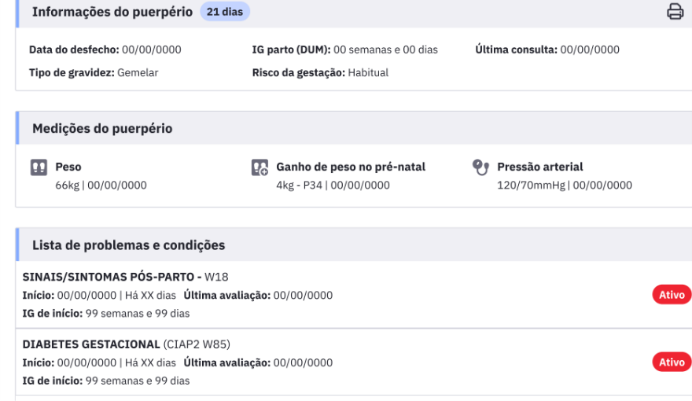Click the printer icon in puerpério header
Image resolution: width=692 pixels, height=401 pixels.
(x=675, y=12)
